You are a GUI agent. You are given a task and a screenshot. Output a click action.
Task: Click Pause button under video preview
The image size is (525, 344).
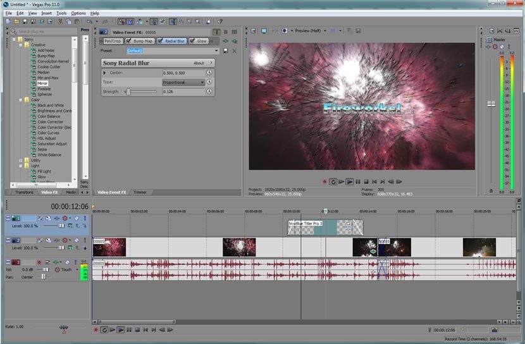click(x=358, y=181)
